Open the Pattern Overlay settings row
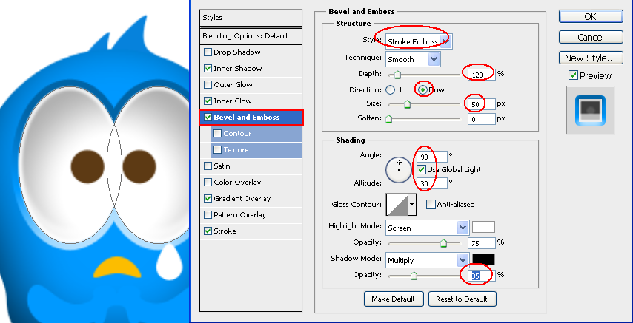 (251, 214)
